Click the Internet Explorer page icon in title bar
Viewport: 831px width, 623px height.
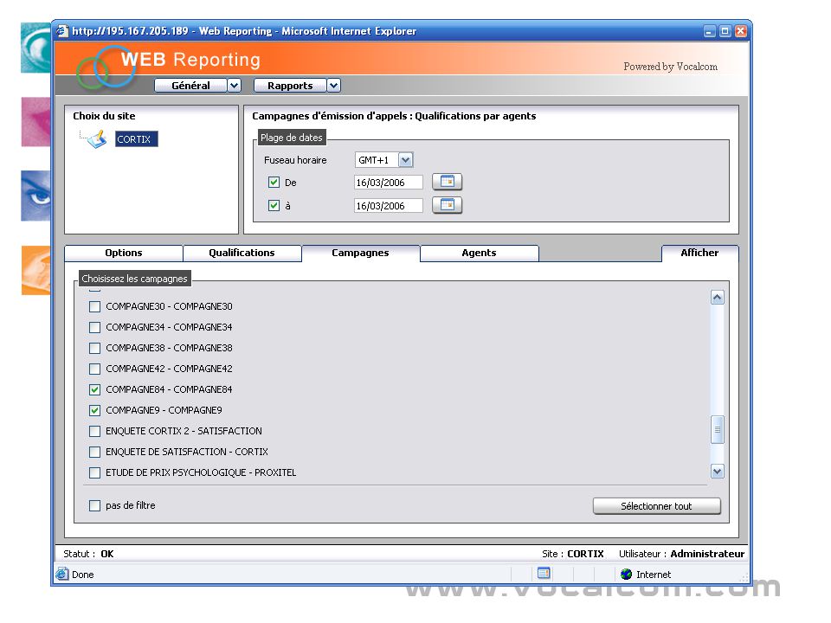(62, 31)
